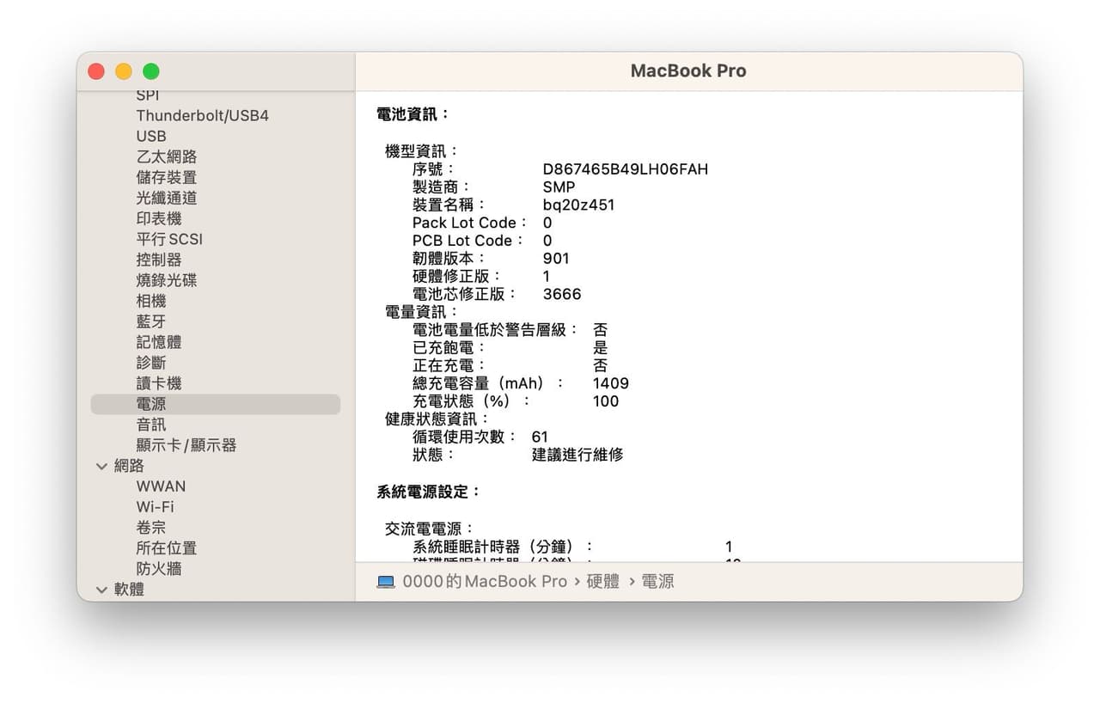Open 印表機 in sidebar

(x=159, y=218)
